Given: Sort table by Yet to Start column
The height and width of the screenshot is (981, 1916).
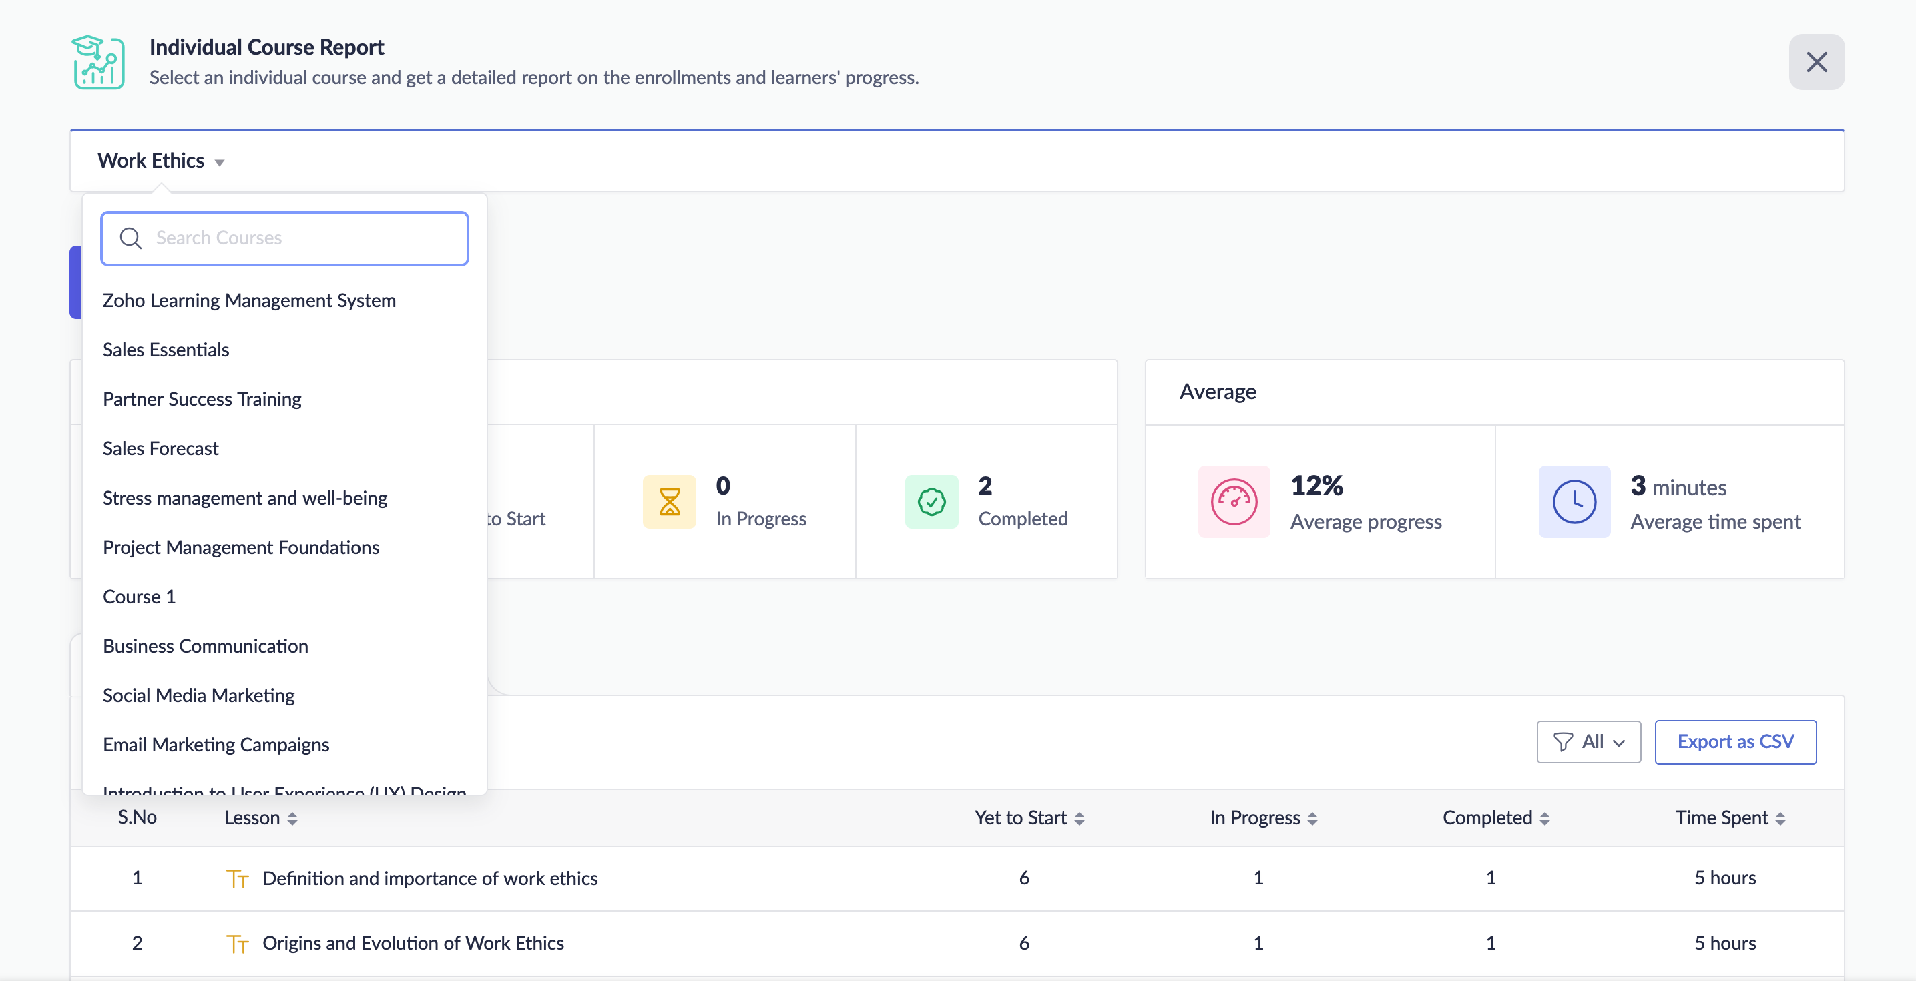Looking at the screenshot, I should click(1078, 819).
